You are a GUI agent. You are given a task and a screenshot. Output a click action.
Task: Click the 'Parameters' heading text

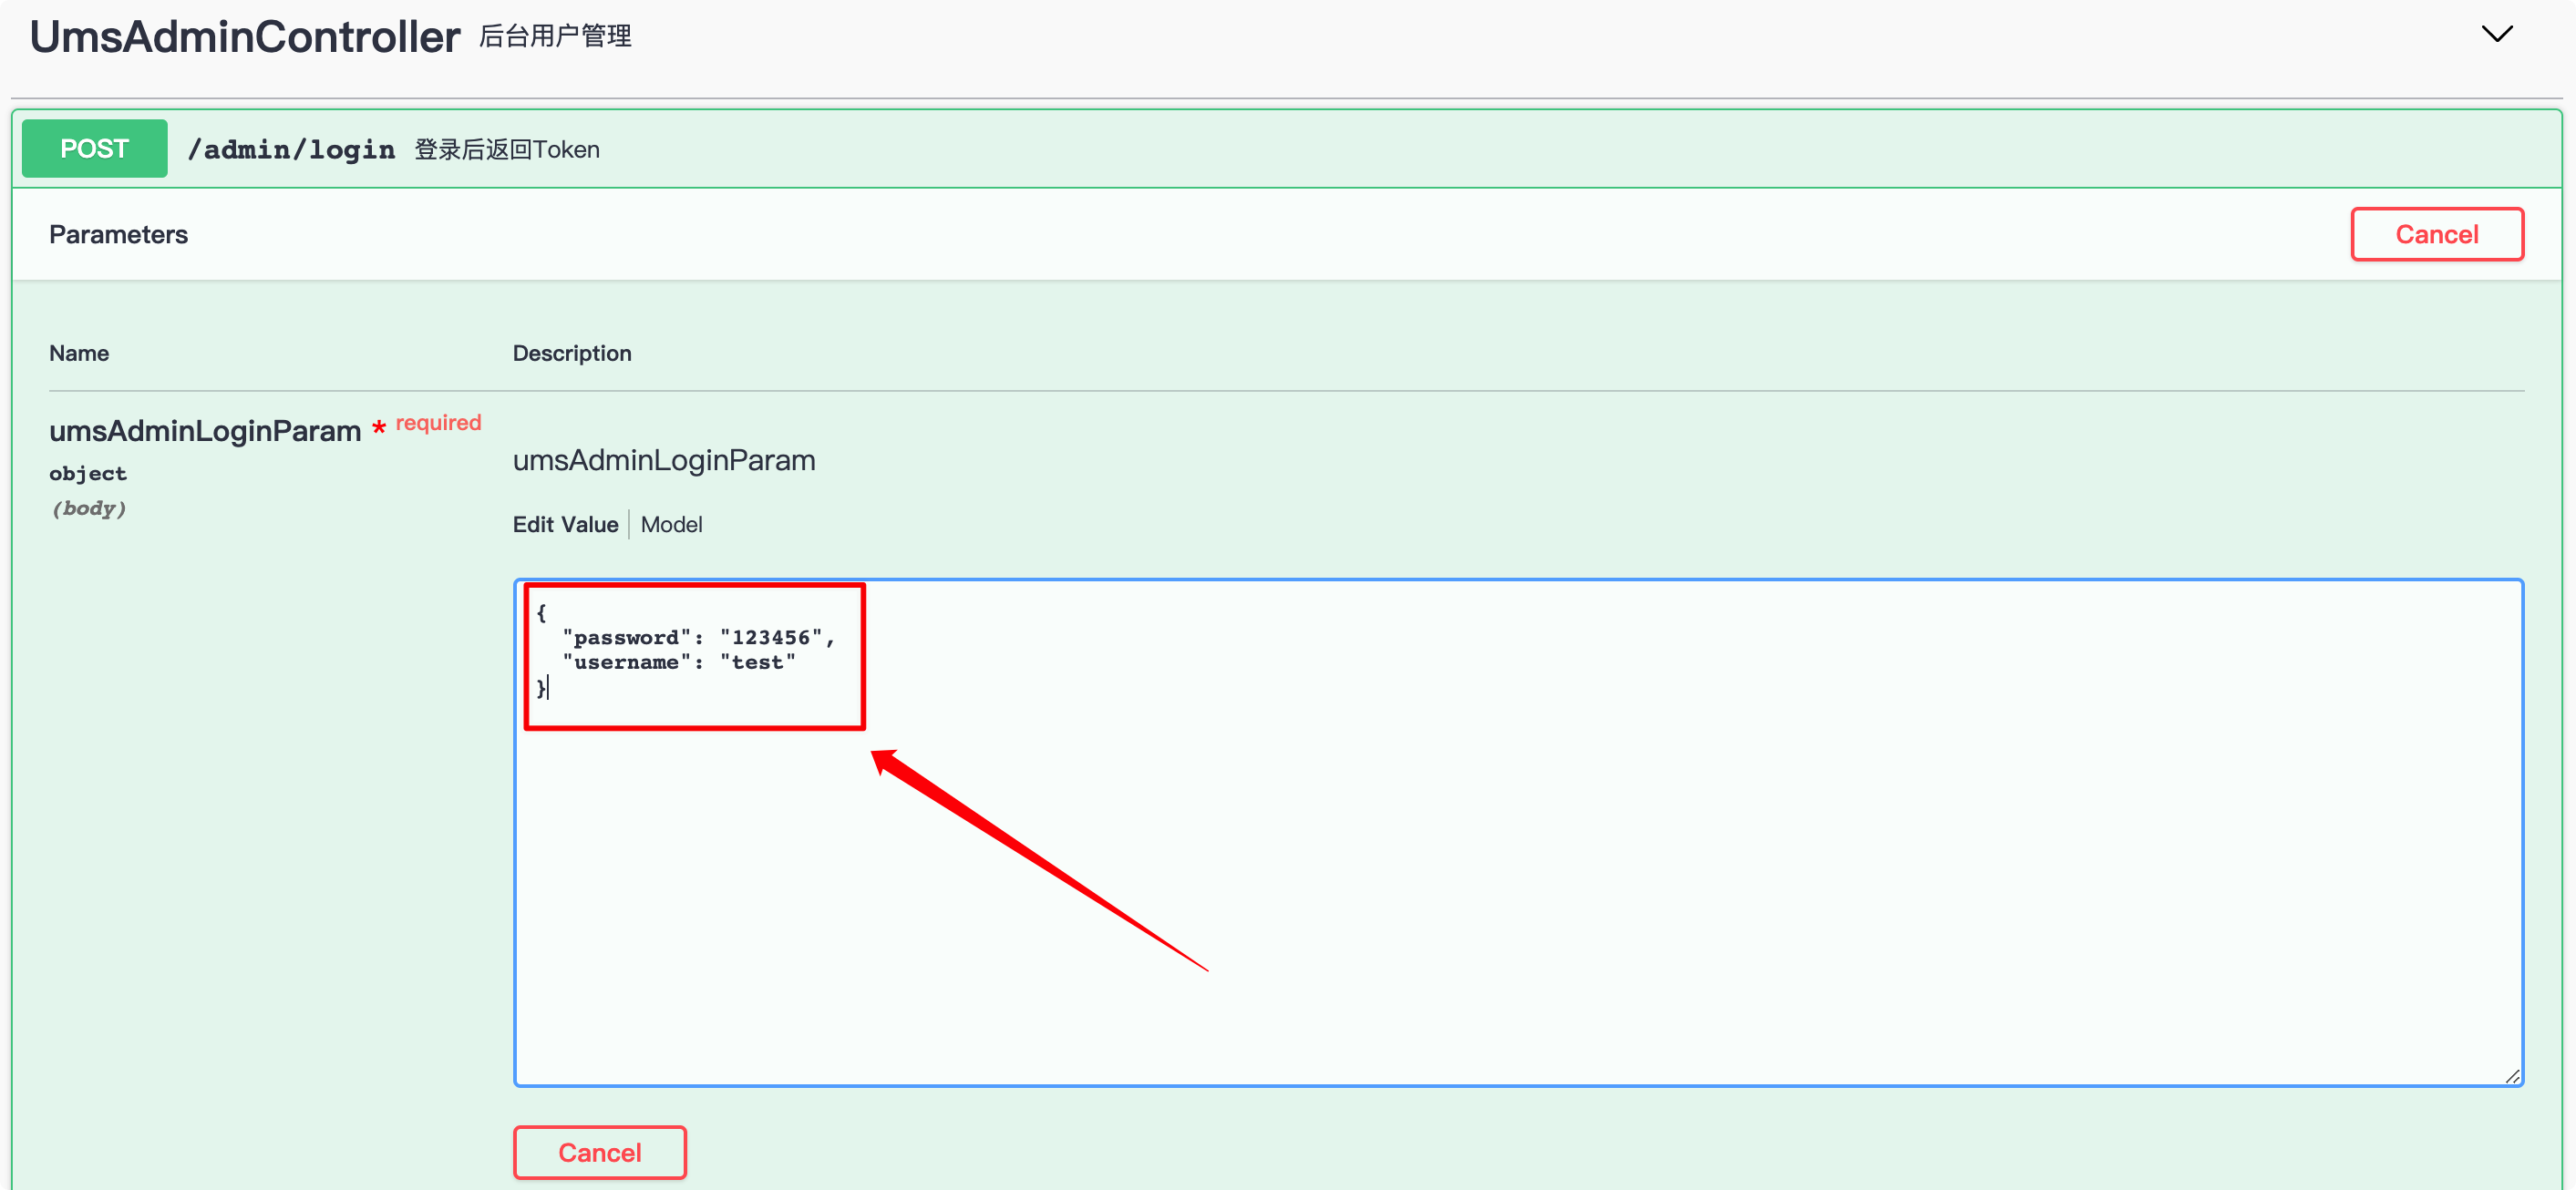[x=118, y=234]
